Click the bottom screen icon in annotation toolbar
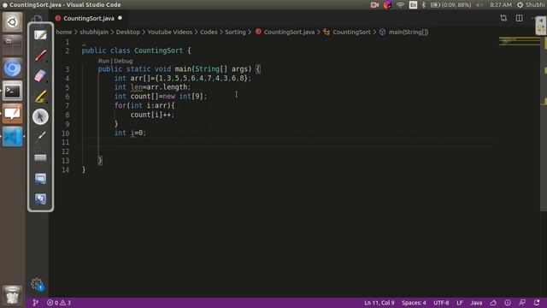 [40, 199]
